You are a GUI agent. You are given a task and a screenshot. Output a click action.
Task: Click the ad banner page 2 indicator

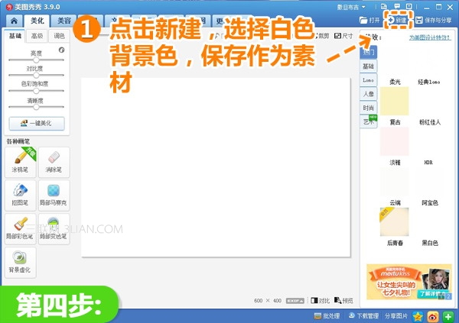pyautogui.click(x=449, y=296)
